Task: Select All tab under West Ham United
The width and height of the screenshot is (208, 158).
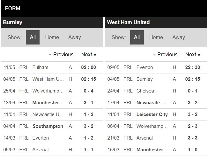Action: pos(137,37)
